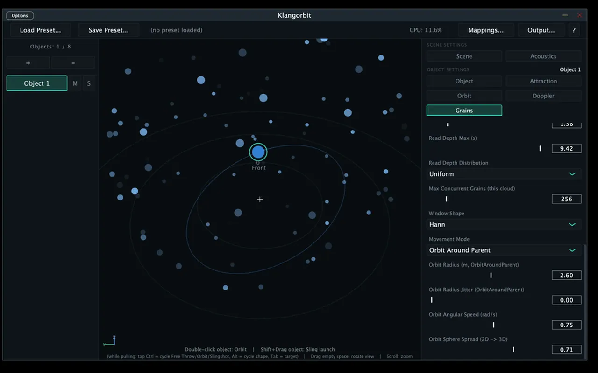This screenshot has height=373, width=598.
Task: Click the Save Preset button
Action: click(x=108, y=30)
